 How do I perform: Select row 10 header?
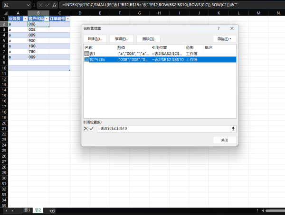(x=4, y=68)
